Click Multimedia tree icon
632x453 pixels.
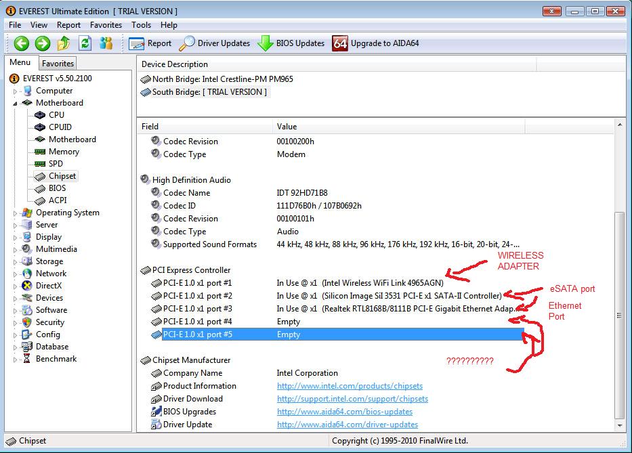27,249
